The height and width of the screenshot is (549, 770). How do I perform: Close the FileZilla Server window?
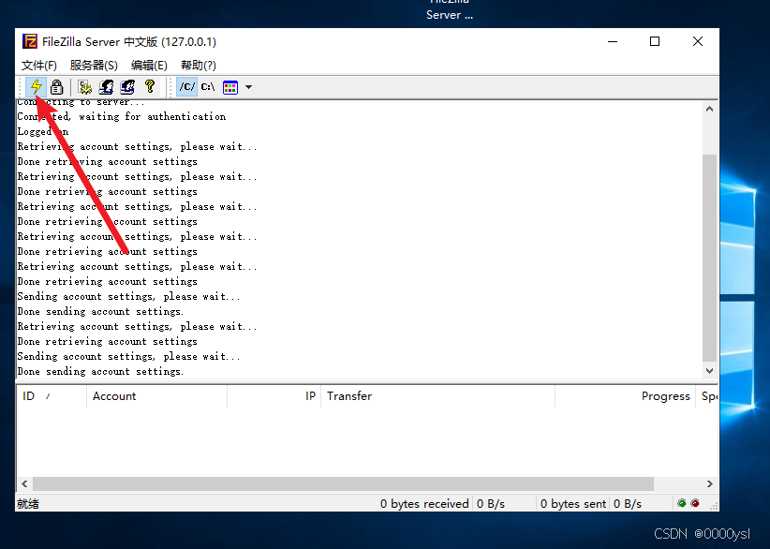[x=698, y=42]
